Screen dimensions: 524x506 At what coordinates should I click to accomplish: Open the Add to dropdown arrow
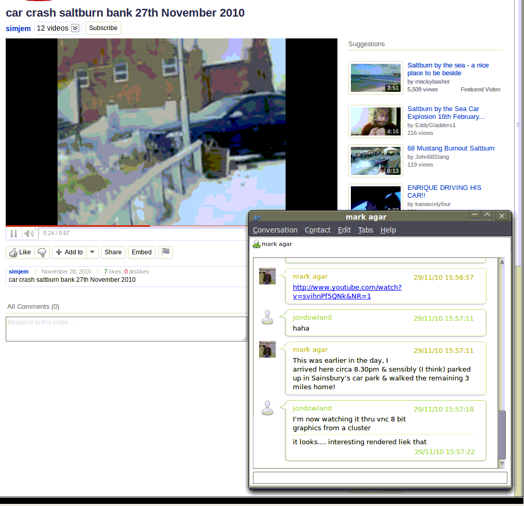pos(92,252)
